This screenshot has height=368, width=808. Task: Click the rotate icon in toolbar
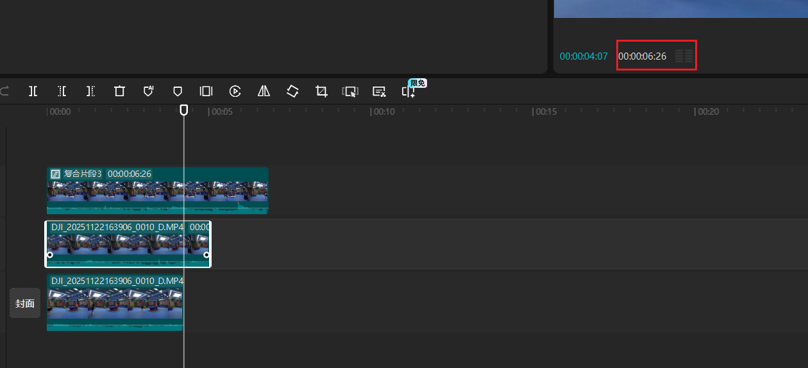(292, 91)
